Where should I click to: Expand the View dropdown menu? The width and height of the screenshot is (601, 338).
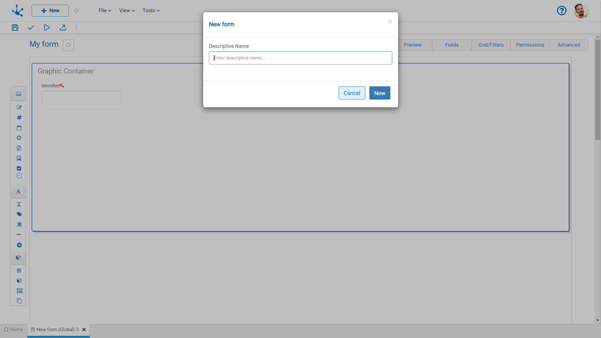(127, 11)
